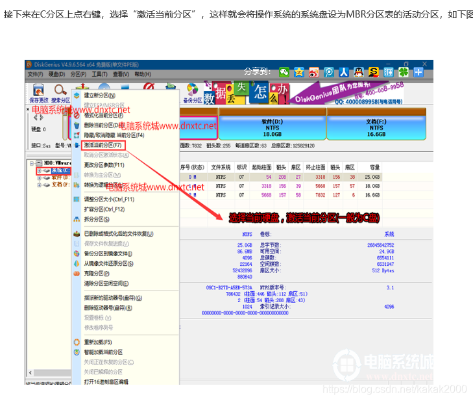473x401 pixels.
Task: Click icon beside 拆分分区(S)
Action: coord(77,219)
